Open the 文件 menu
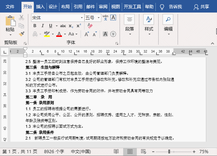The height and width of the screenshot is (156, 217). click(x=10, y=6)
